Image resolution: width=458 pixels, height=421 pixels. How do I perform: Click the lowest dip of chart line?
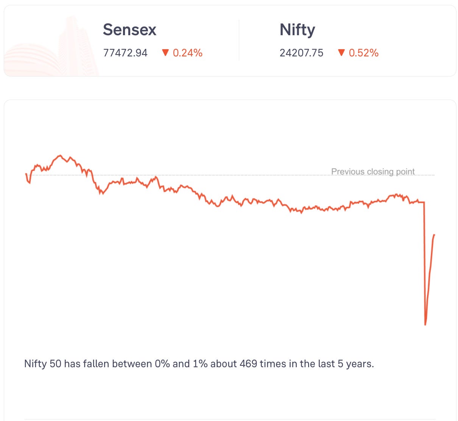425,324
